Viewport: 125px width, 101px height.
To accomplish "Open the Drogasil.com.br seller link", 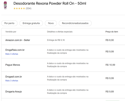I will [14, 77].
